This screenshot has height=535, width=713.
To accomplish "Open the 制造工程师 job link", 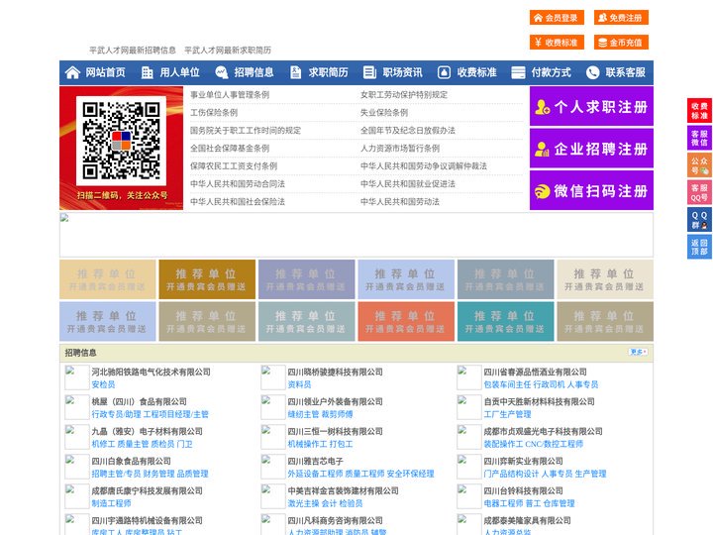I will coord(111,503).
